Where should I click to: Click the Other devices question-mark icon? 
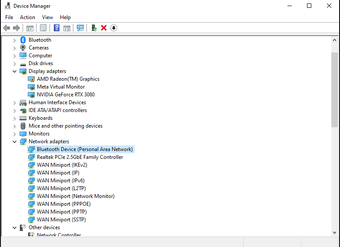pos(23,227)
